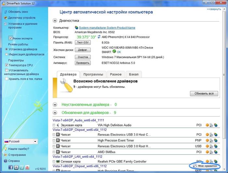Open the Бэкап tab
Screen dimensions: 228x173
tap(134, 74)
